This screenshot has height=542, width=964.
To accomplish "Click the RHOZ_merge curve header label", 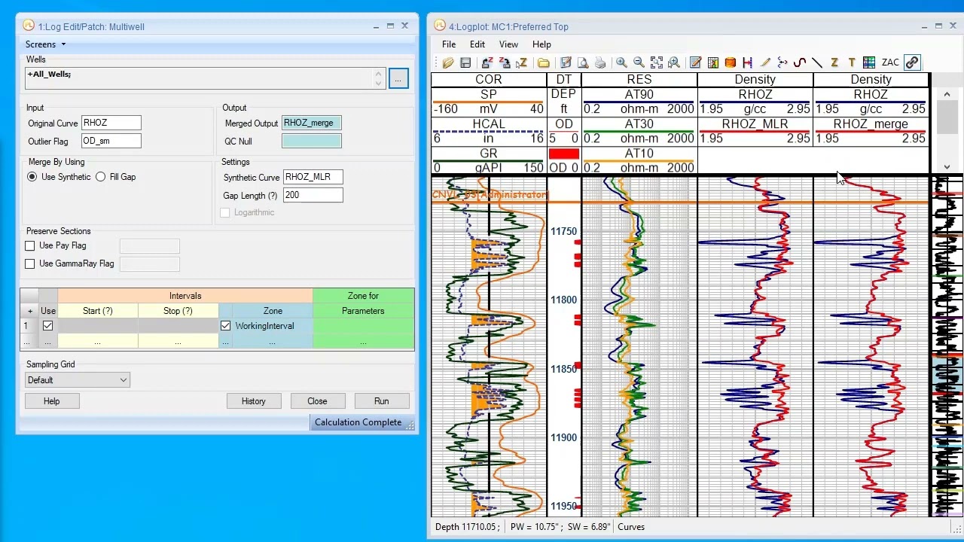I will [x=871, y=124].
